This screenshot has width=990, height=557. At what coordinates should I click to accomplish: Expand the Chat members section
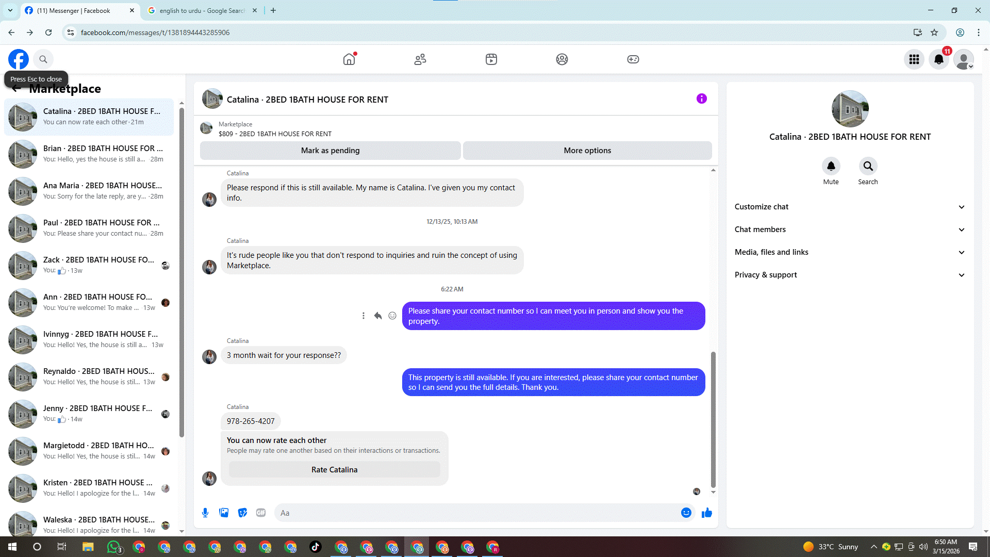(x=850, y=230)
